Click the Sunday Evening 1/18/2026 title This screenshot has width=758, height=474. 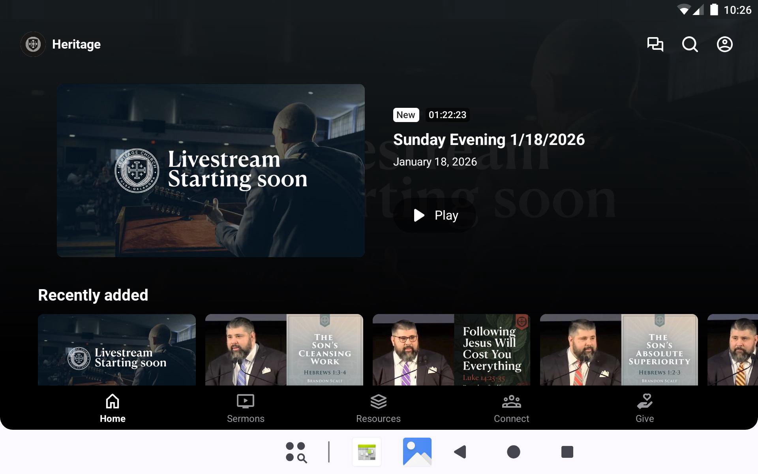(x=489, y=140)
